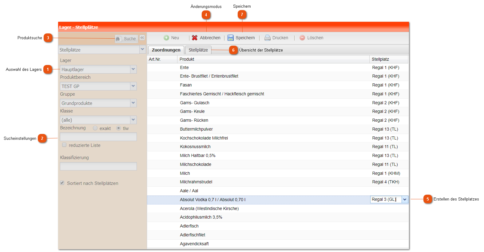Open the Stellplätze dropdown at sidebar top
Screen dimensions: 484x252
coord(142,49)
